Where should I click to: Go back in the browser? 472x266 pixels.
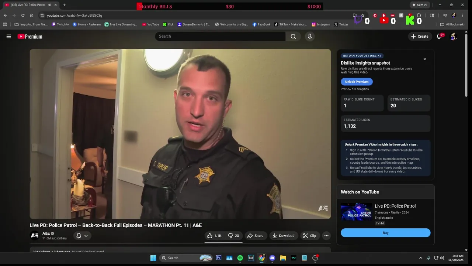[5, 16]
